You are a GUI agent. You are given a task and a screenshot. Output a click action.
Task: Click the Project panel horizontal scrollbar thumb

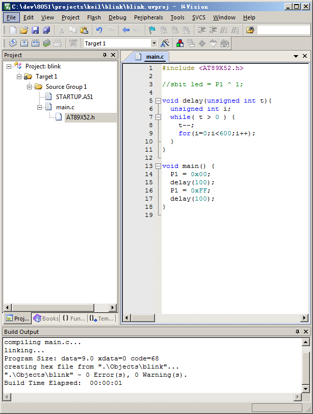pyautogui.click(x=53, y=307)
